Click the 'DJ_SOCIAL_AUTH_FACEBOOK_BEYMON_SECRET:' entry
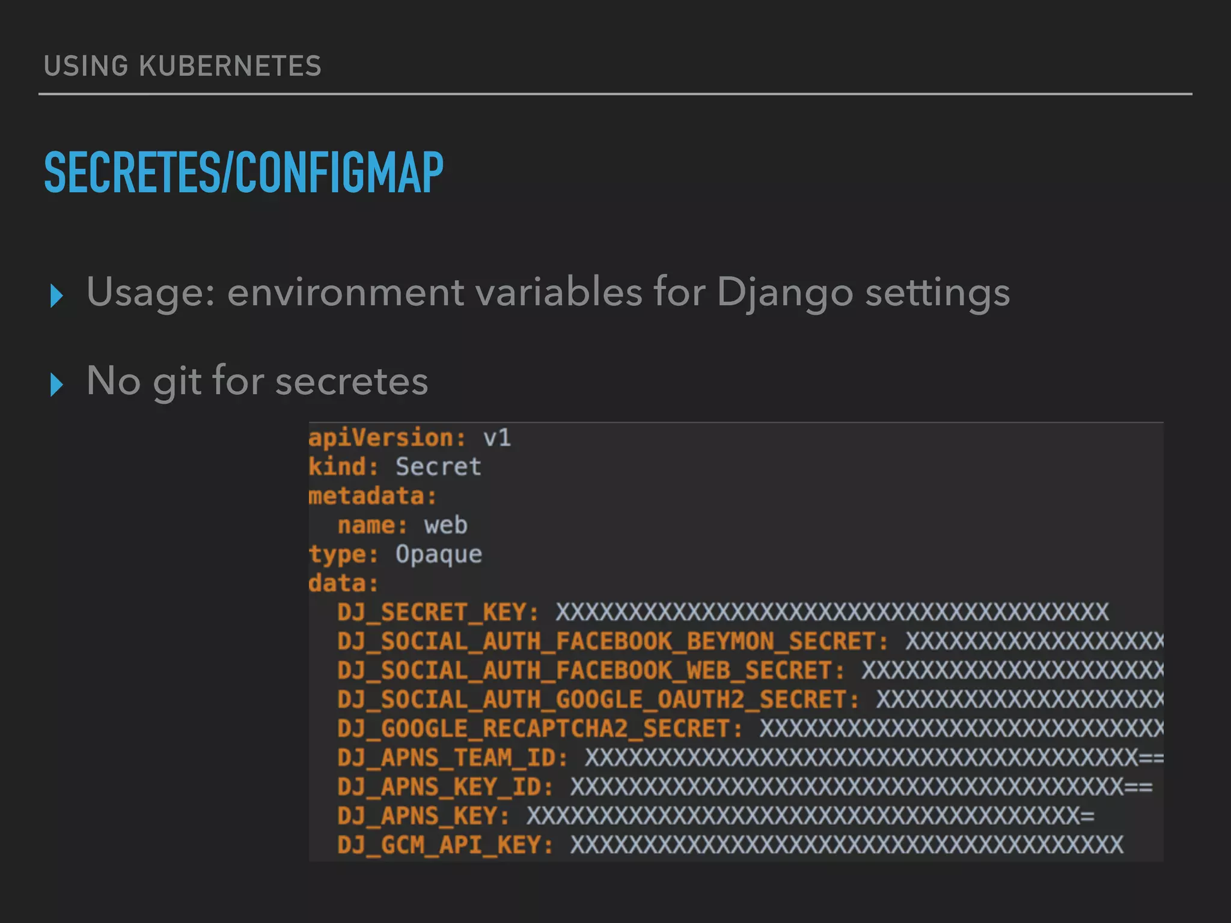Screen dimensions: 1231x923 613,641
